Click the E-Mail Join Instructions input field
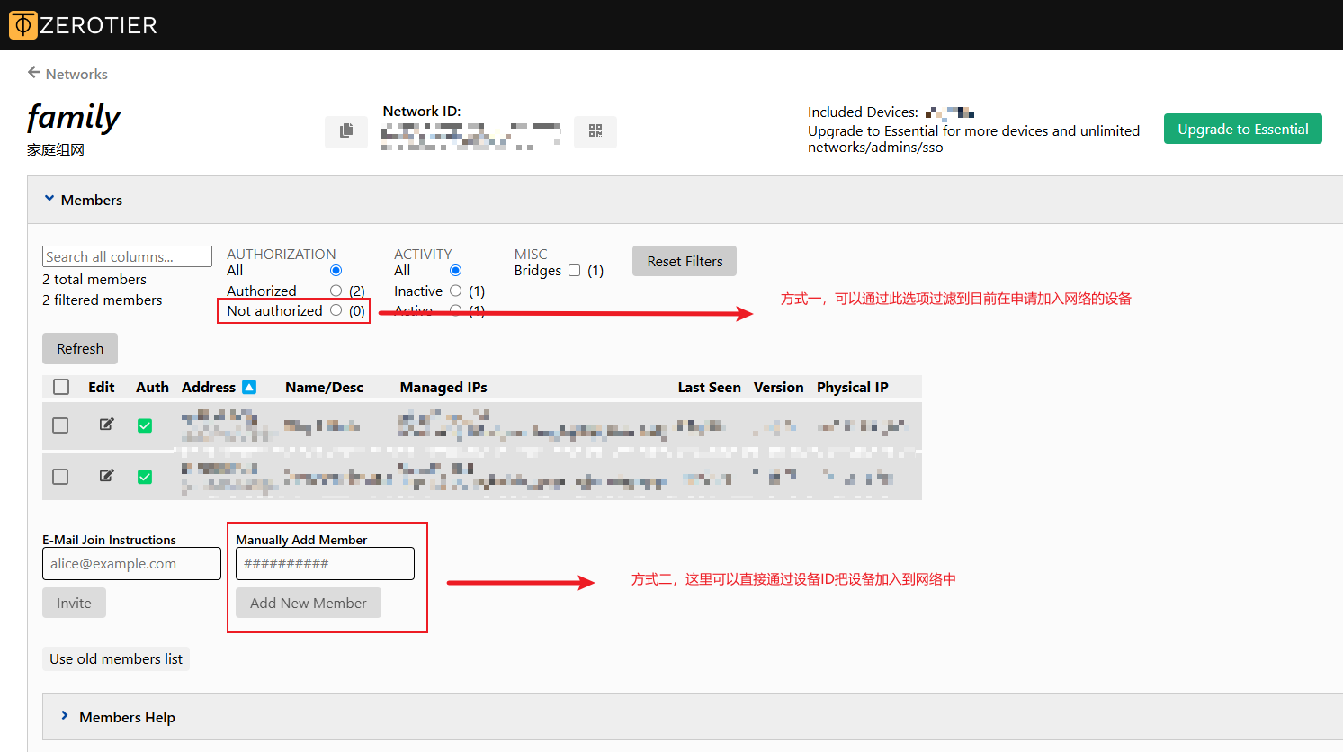 point(131,564)
